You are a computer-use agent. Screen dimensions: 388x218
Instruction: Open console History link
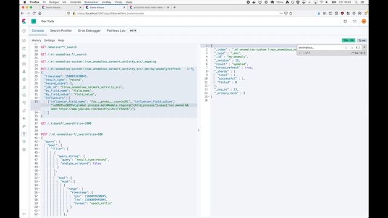point(36,41)
